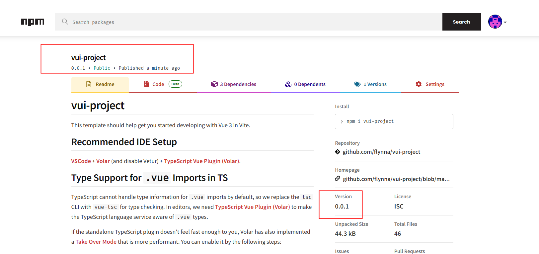Open the Homepage github.com link
Viewport: 539px width, 254px height.
[x=396, y=179]
